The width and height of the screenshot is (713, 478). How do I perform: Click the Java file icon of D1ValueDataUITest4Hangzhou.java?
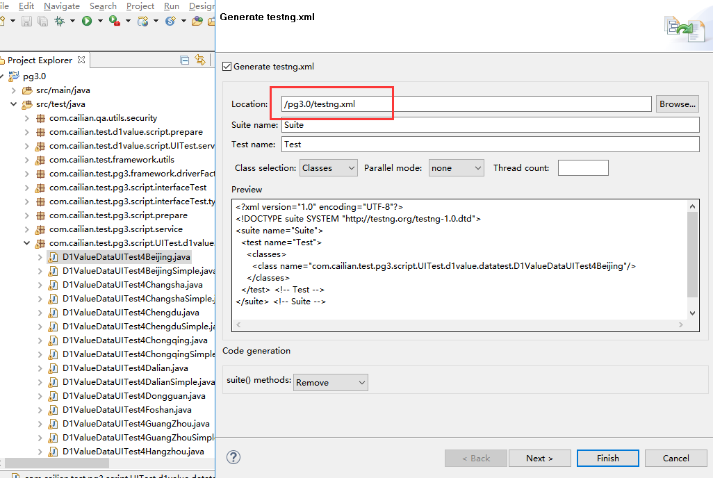(x=54, y=452)
